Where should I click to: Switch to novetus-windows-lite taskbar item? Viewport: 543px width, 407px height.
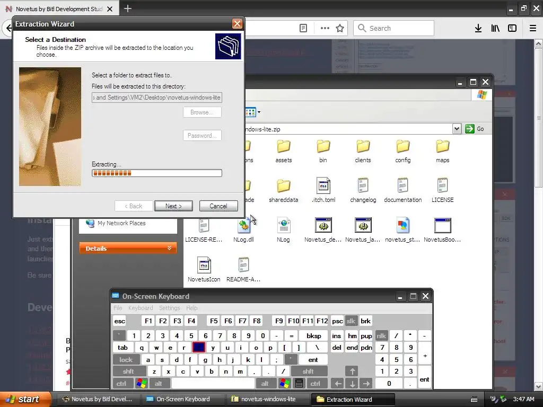(x=268, y=399)
